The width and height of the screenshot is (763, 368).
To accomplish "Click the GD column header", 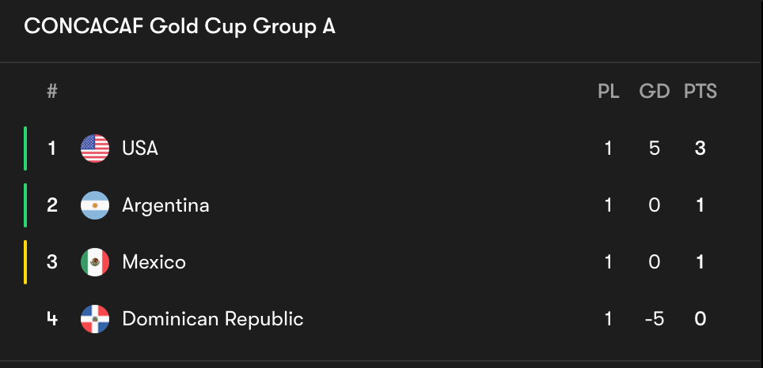I will (x=655, y=92).
